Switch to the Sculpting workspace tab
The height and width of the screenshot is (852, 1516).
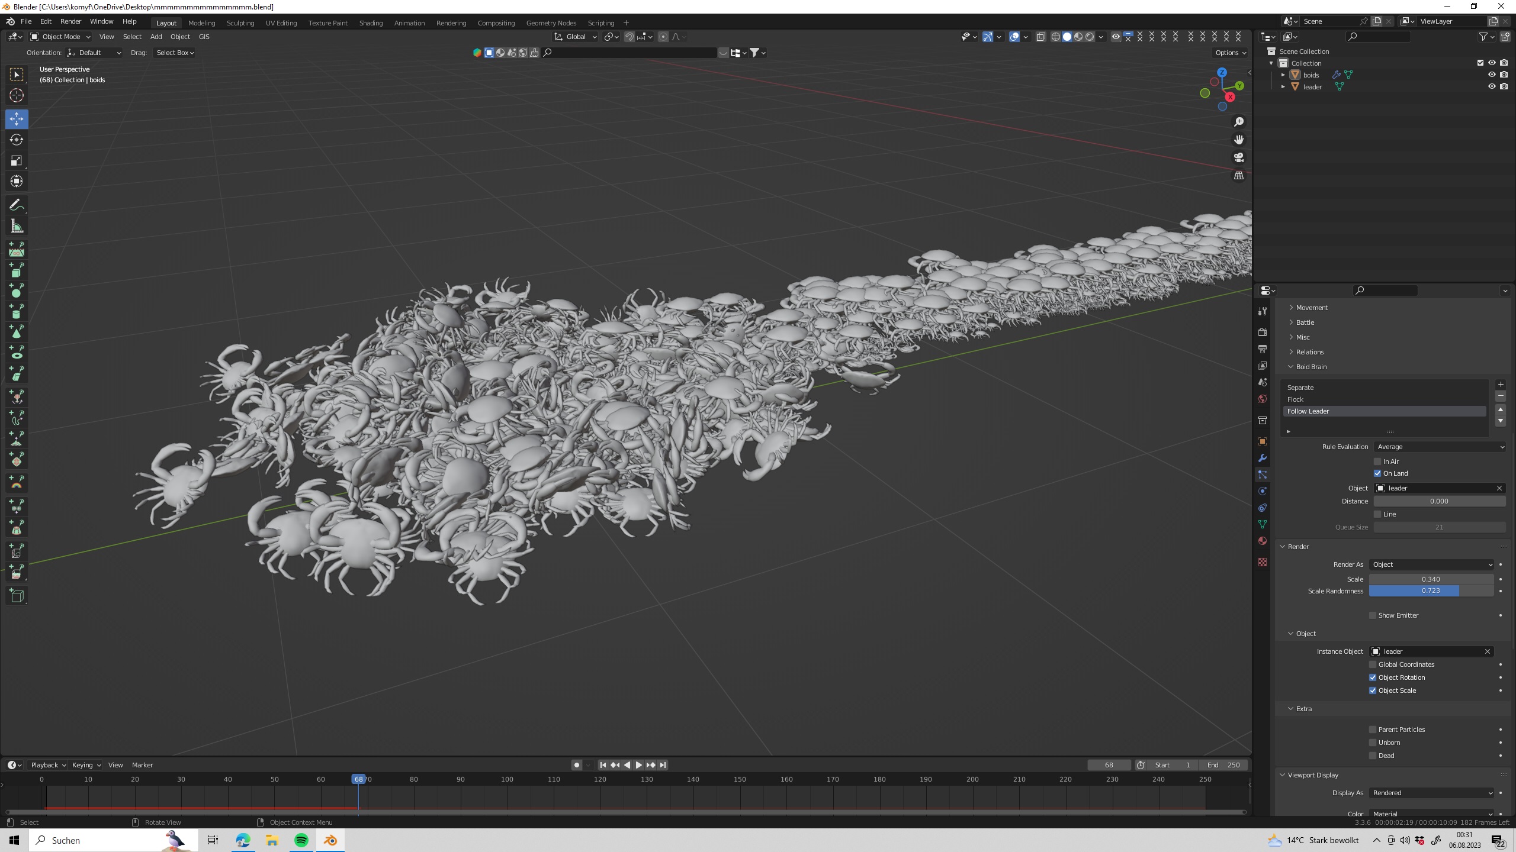coord(240,22)
